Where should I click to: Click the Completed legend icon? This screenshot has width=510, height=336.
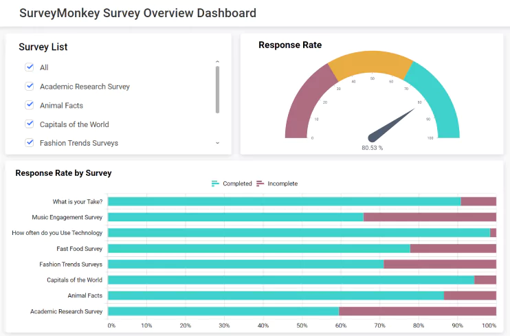click(x=215, y=183)
